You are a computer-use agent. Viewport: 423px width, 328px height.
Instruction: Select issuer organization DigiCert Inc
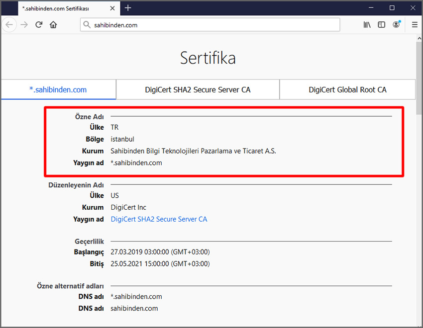(128, 207)
